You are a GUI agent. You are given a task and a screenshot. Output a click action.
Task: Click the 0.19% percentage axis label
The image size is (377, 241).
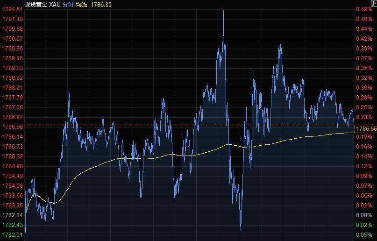click(364, 137)
